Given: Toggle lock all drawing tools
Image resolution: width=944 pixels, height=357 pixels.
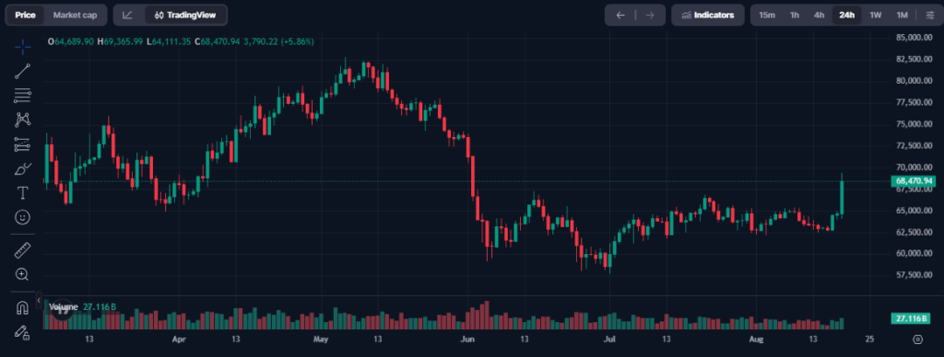Looking at the screenshot, I should point(22,332).
